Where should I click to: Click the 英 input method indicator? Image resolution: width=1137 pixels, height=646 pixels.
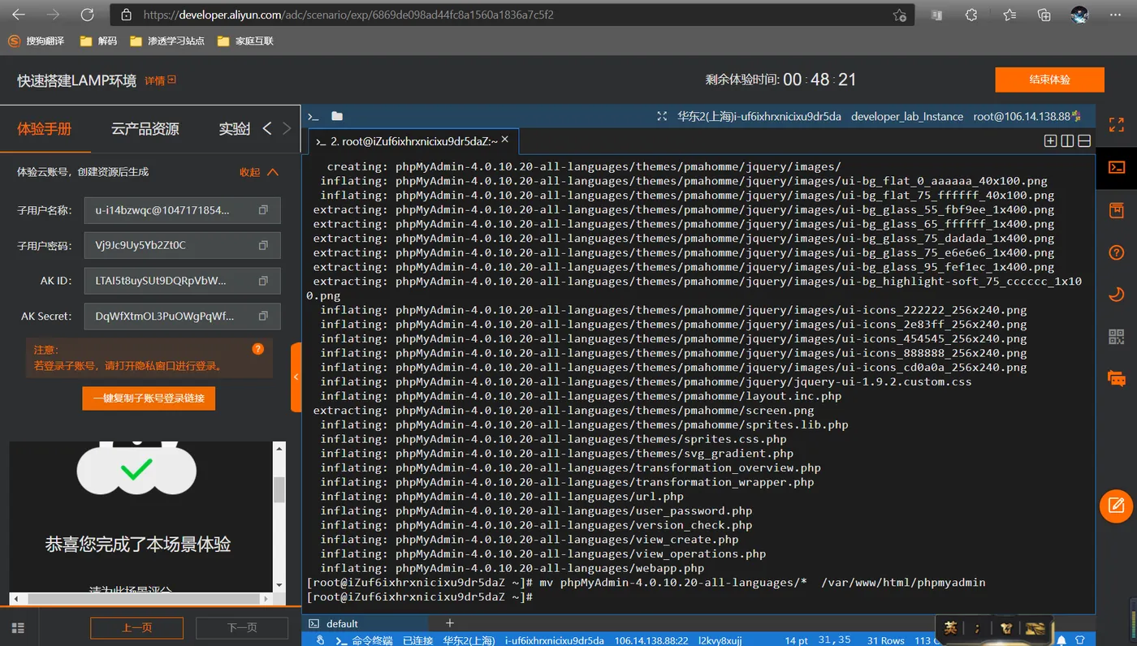click(x=949, y=627)
